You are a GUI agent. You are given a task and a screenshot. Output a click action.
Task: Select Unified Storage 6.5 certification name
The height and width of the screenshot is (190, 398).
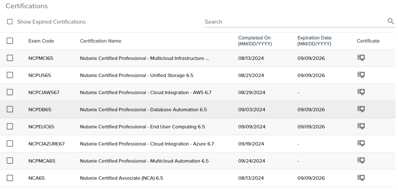click(137, 75)
